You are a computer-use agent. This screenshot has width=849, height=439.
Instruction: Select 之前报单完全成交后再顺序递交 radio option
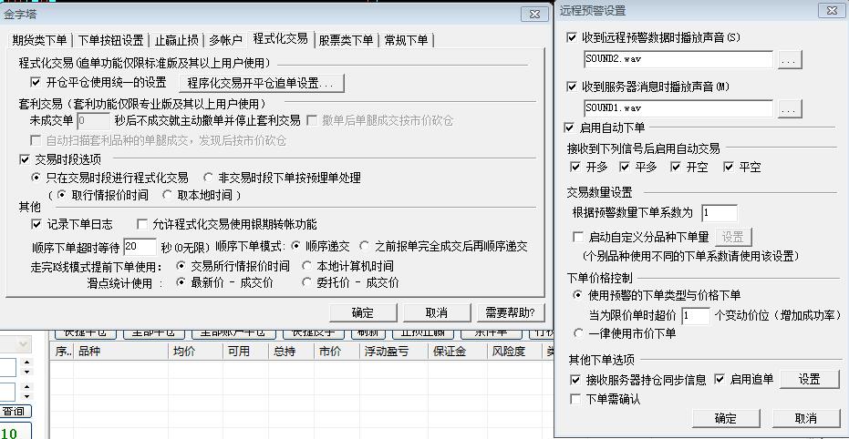click(x=366, y=247)
